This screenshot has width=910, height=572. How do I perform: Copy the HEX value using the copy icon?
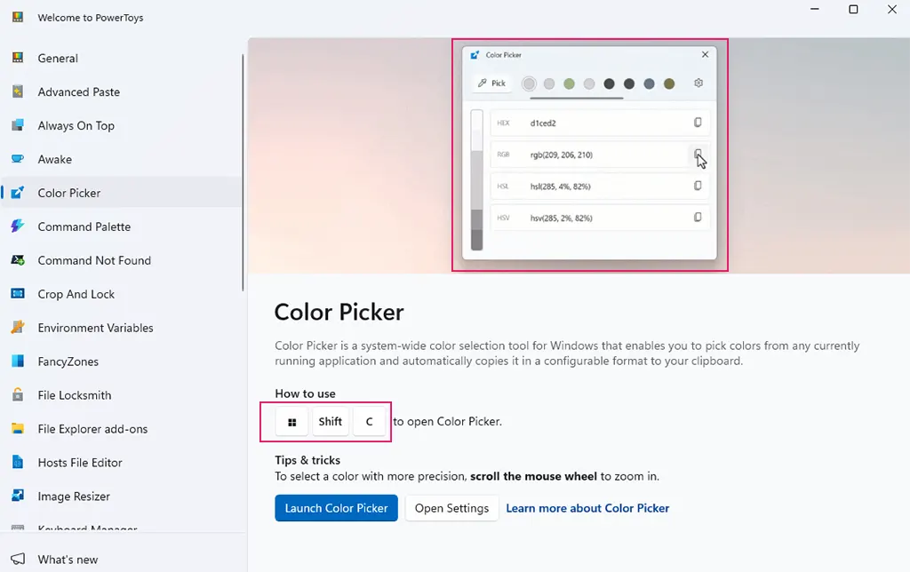coord(698,123)
